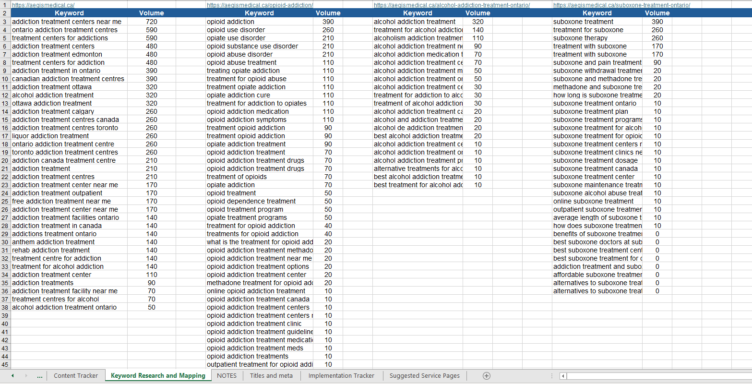Click the horizontal scrollbar left arrow
This screenshot has height=384, width=752.
click(x=563, y=376)
